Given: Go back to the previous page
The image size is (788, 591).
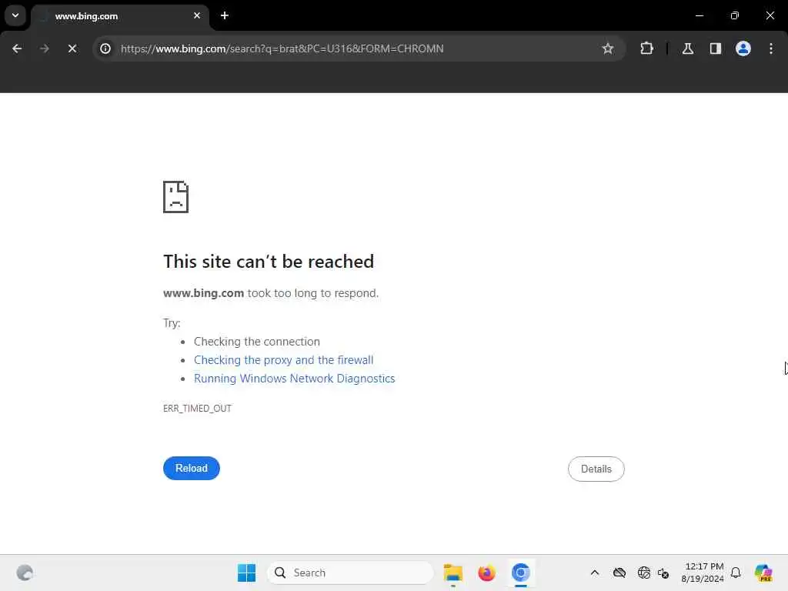Looking at the screenshot, I should (x=17, y=48).
